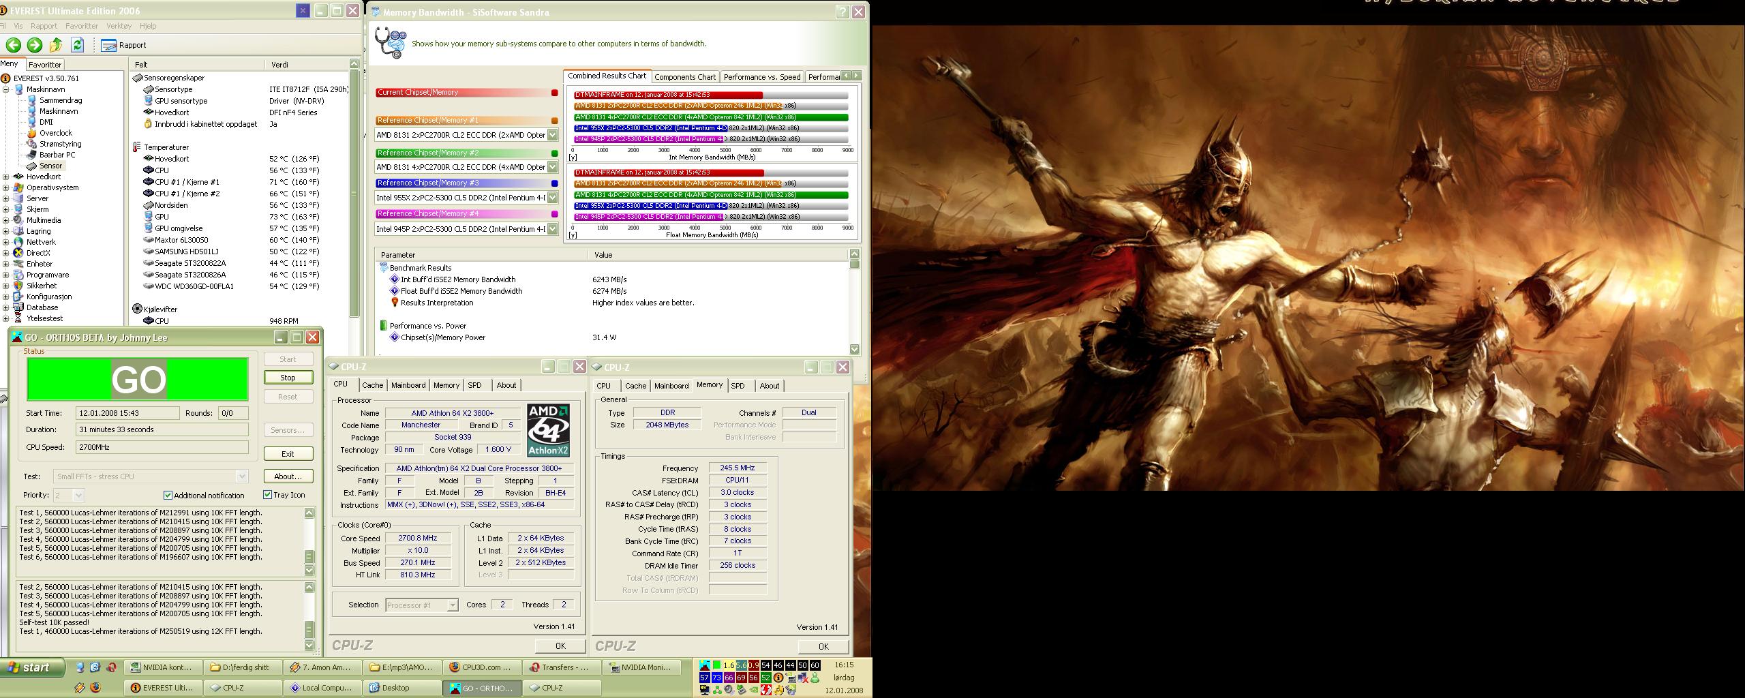Collapse the Maskinnavn tree node
The image size is (1745, 698).
[x=6, y=89]
